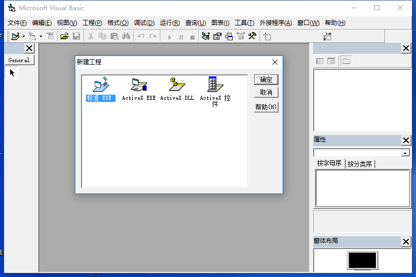Click the Redo toolbar icon

pos(153,36)
